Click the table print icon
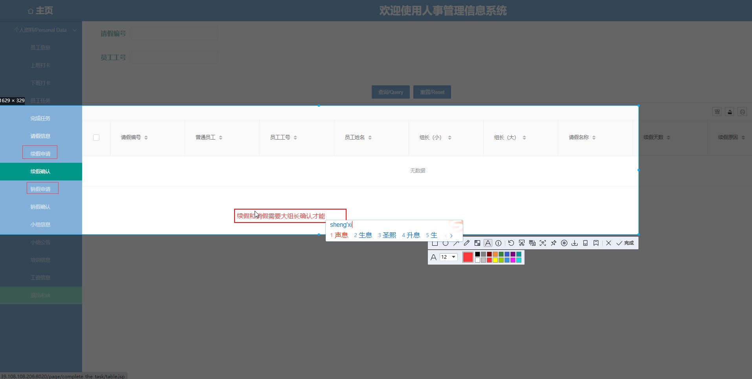752x379 pixels. [742, 112]
